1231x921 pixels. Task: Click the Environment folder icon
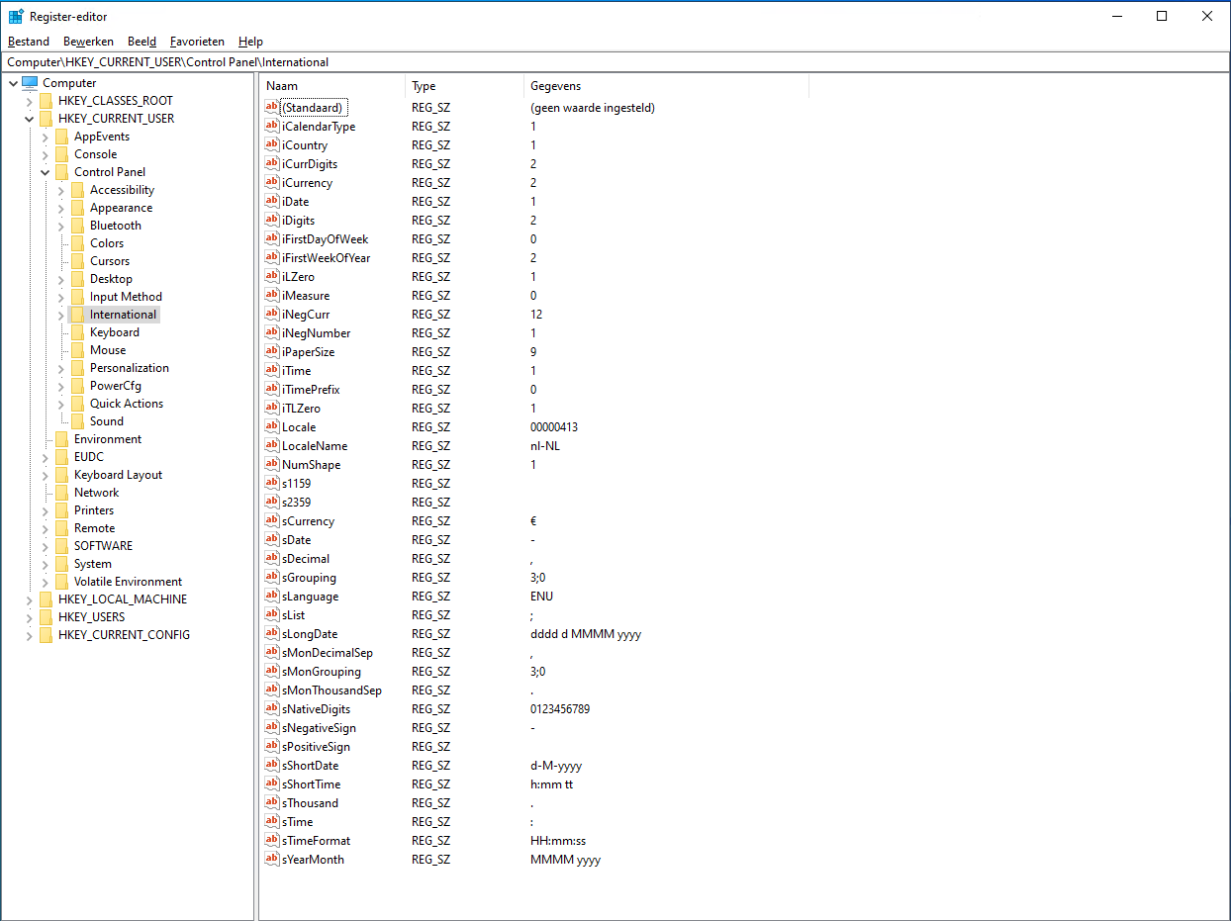(61, 439)
